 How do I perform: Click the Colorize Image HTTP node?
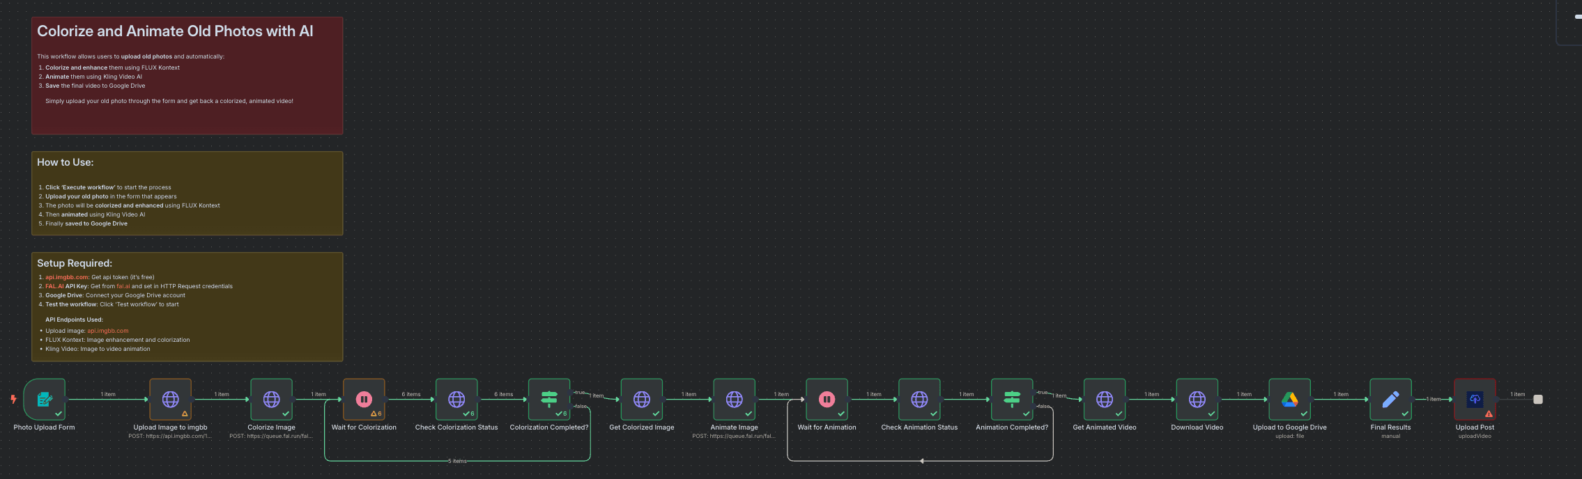click(271, 399)
